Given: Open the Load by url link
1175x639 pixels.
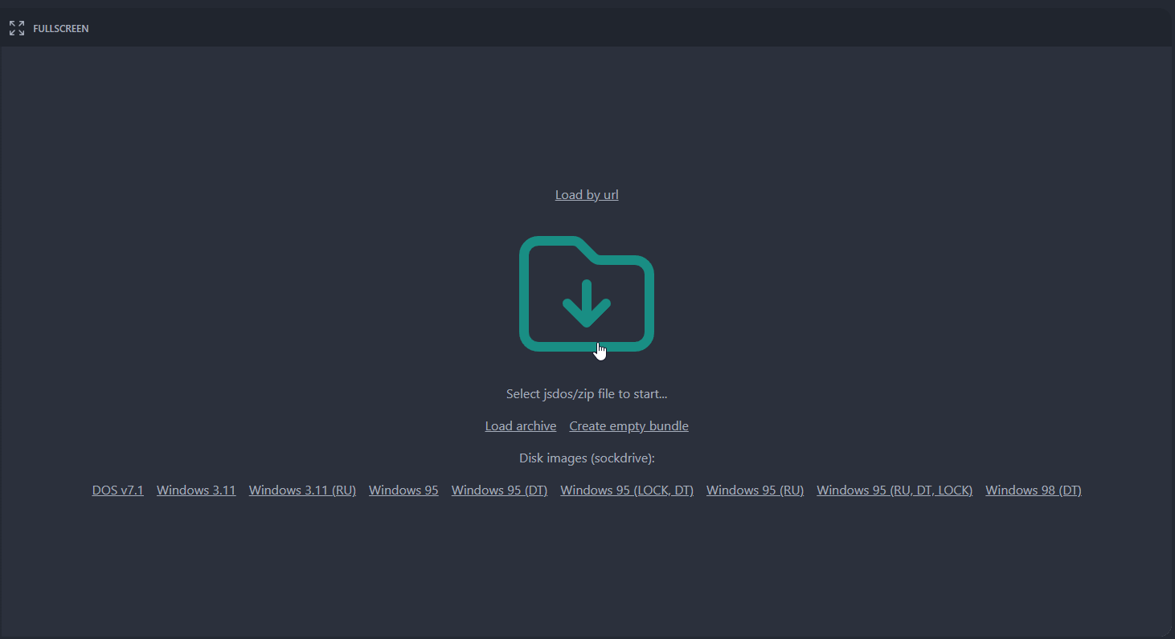Looking at the screenshot, I should click(587, 195).
